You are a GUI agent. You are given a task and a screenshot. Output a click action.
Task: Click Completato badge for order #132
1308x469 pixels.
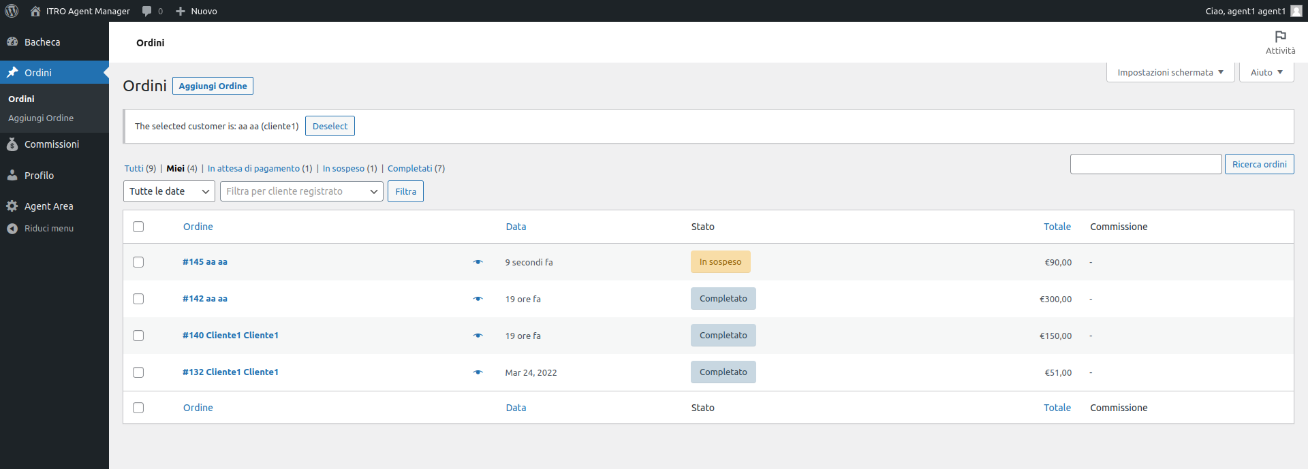[x=723, y=372]
